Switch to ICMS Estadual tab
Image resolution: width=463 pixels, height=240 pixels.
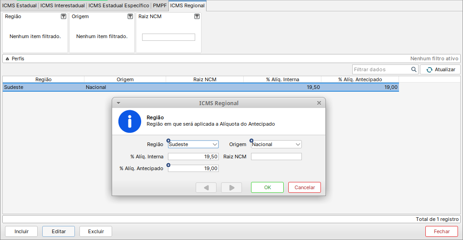pos(20,5)
